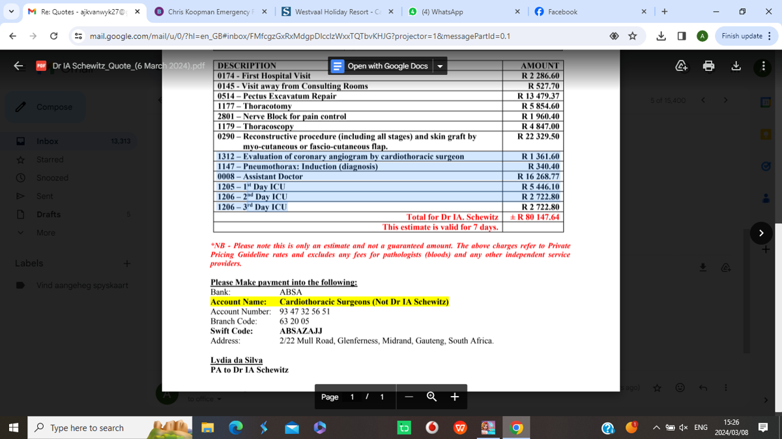Open the Google Calendar side panel
The image size is (782, 439).
tap(766, 102)
